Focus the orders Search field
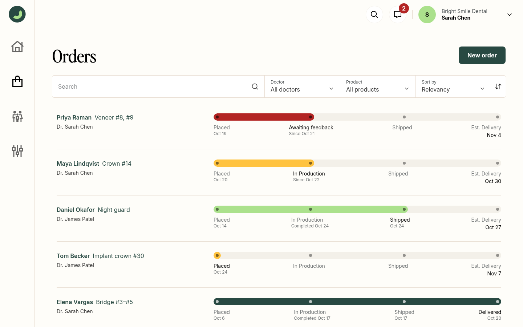The width and height of the screenshot is (523, 327). (x=158, y=86)
